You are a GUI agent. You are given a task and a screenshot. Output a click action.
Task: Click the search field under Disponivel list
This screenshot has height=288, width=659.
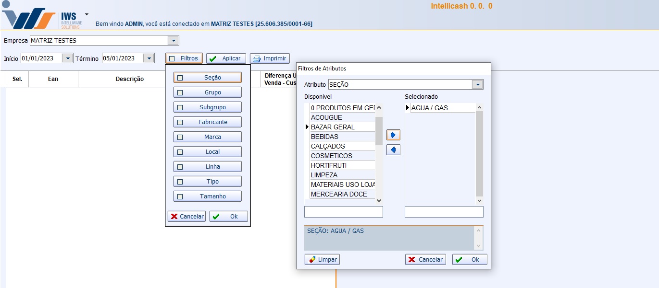(x=343, y=212)
